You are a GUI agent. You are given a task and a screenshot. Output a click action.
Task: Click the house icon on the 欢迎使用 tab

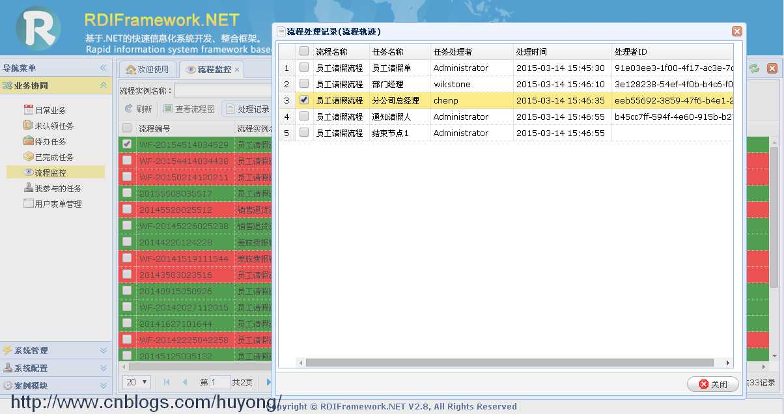click(130, 69)
